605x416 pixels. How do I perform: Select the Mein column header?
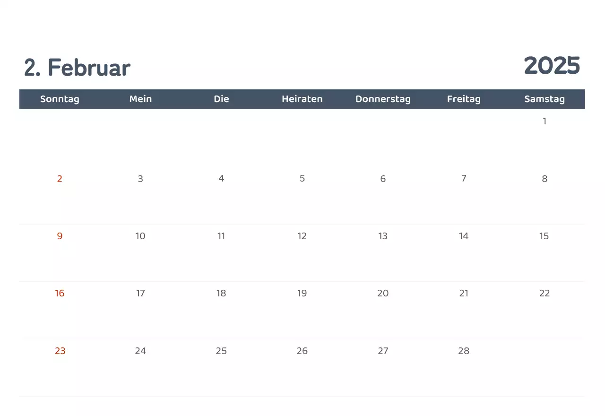(x=140, y=99)
